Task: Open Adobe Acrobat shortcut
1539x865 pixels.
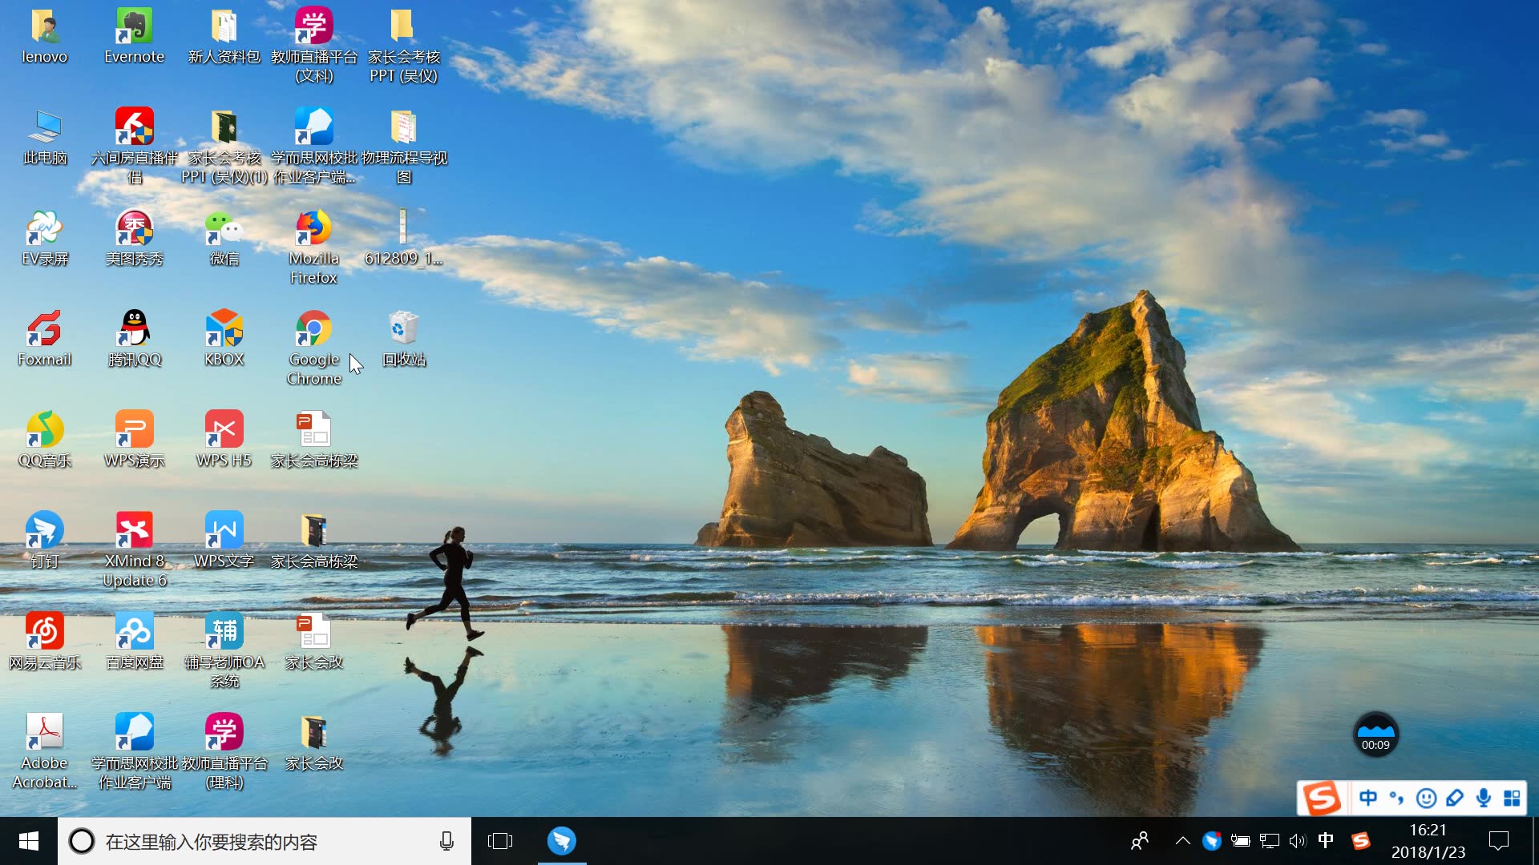Action: (45, 752)
